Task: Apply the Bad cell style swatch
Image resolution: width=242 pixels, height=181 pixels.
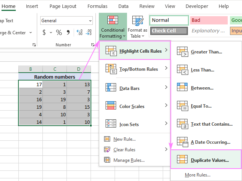Action: coord(209,20)
